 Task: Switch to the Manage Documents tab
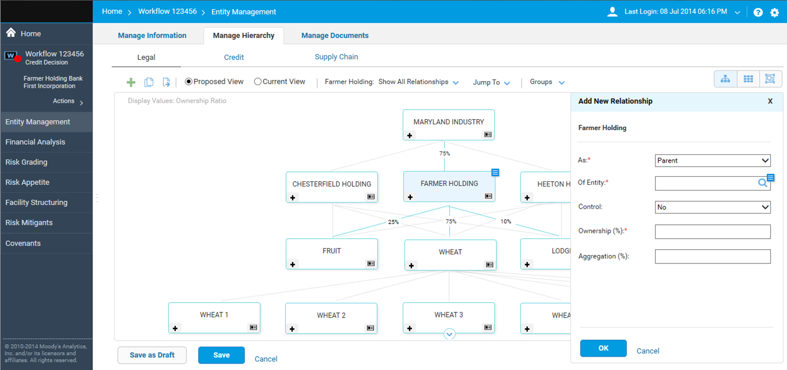(x=335, y=36)
